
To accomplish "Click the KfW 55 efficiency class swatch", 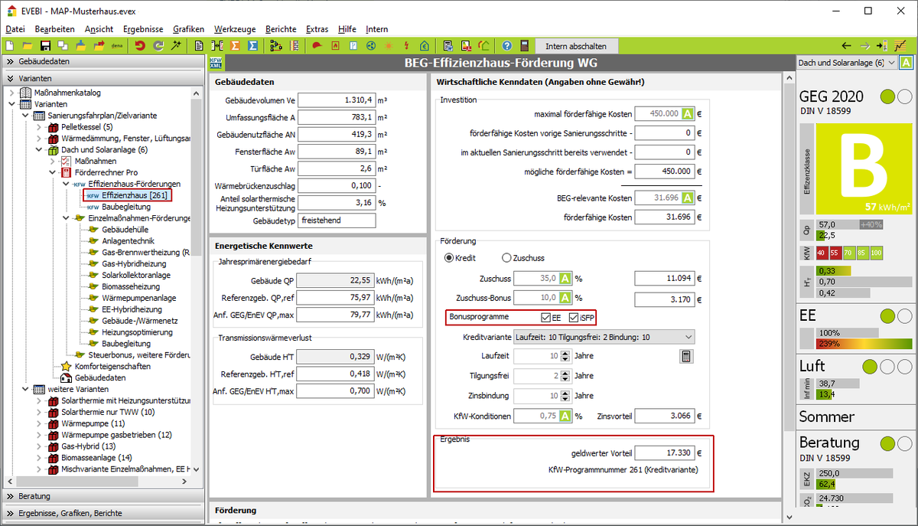I will click(835, 253).
